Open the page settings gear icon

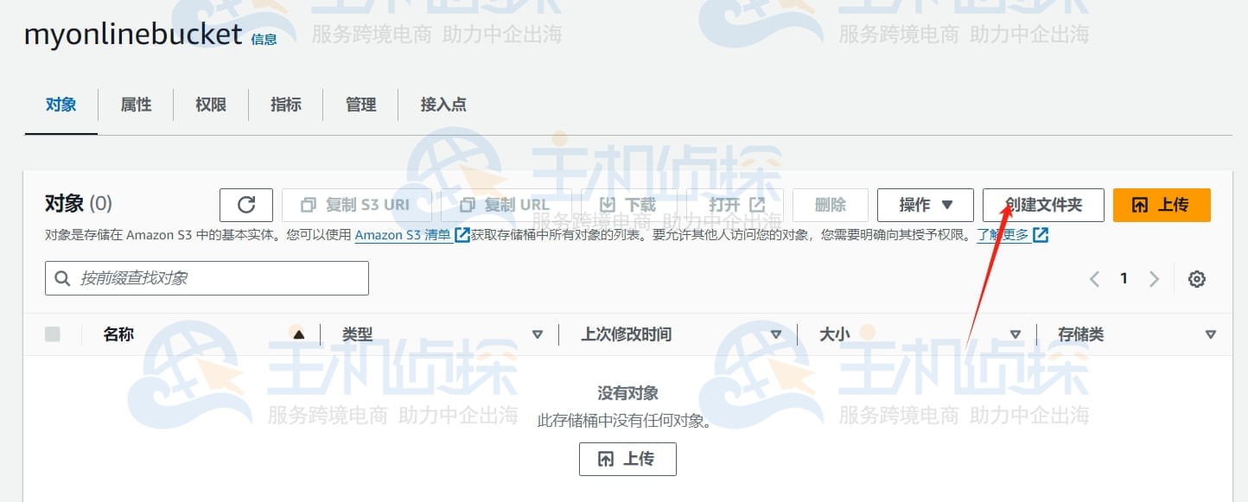(1197, 278)
